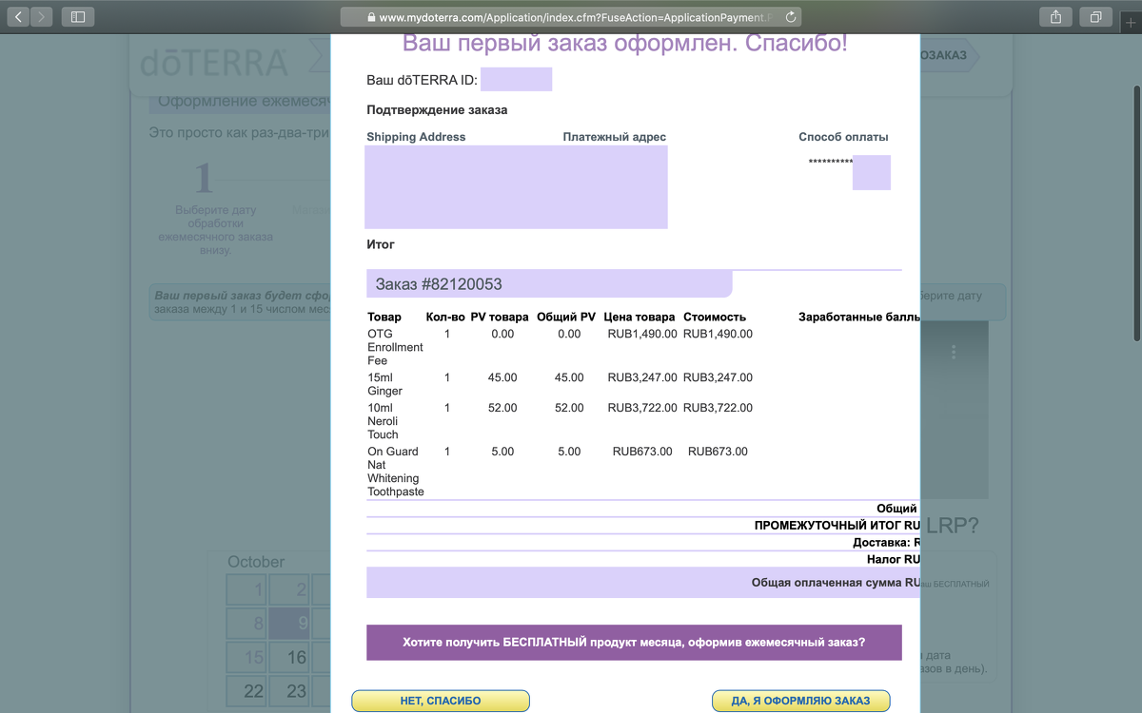Click the dōTERRA logo behind the dialog
Screen dimensions: 1142x713
pyautogui.click(x=214, y=62)
